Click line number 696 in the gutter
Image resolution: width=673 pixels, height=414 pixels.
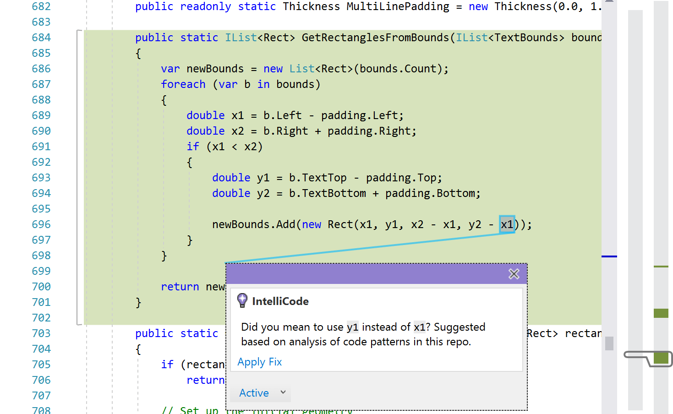pyautogui.click(x=41, y=224)
